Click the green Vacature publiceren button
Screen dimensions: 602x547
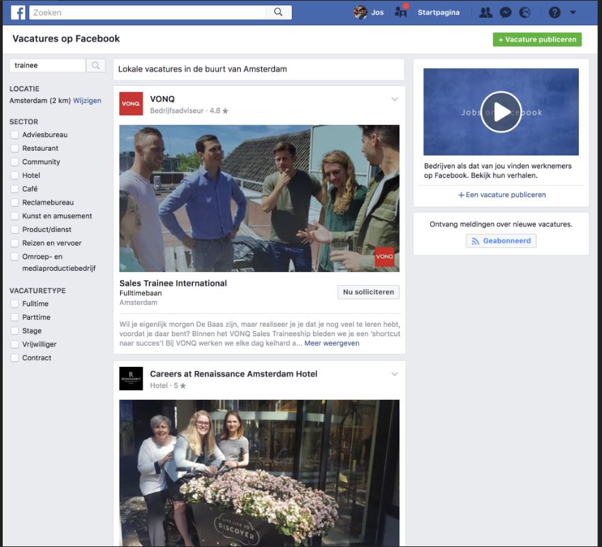coord(537,40)
